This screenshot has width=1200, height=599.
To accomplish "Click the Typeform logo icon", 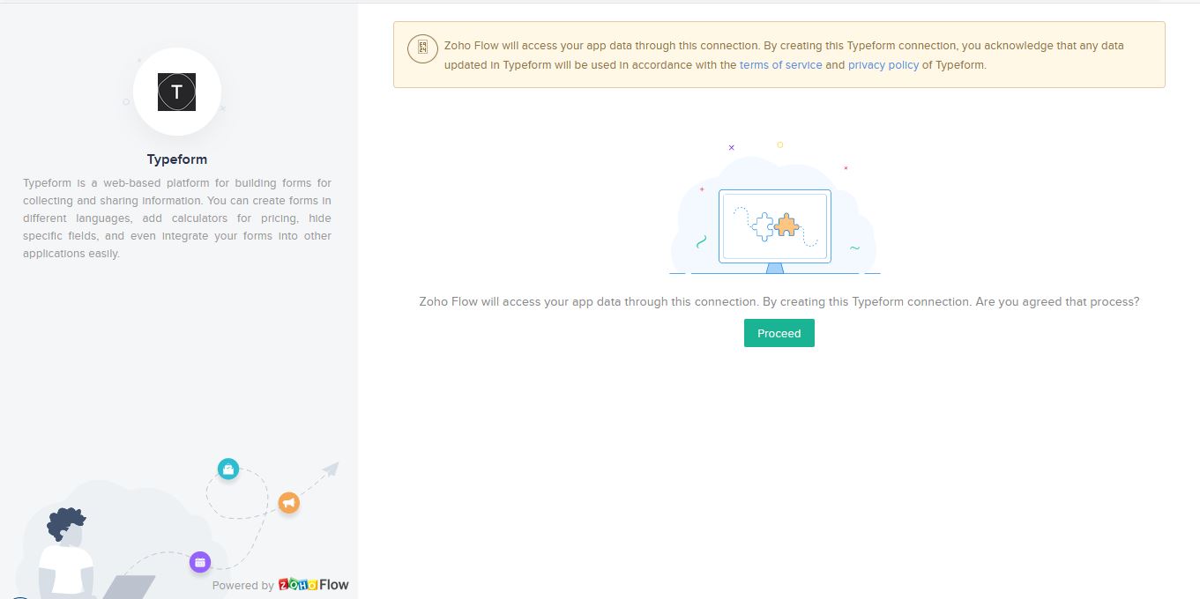I will click(176, 92).
